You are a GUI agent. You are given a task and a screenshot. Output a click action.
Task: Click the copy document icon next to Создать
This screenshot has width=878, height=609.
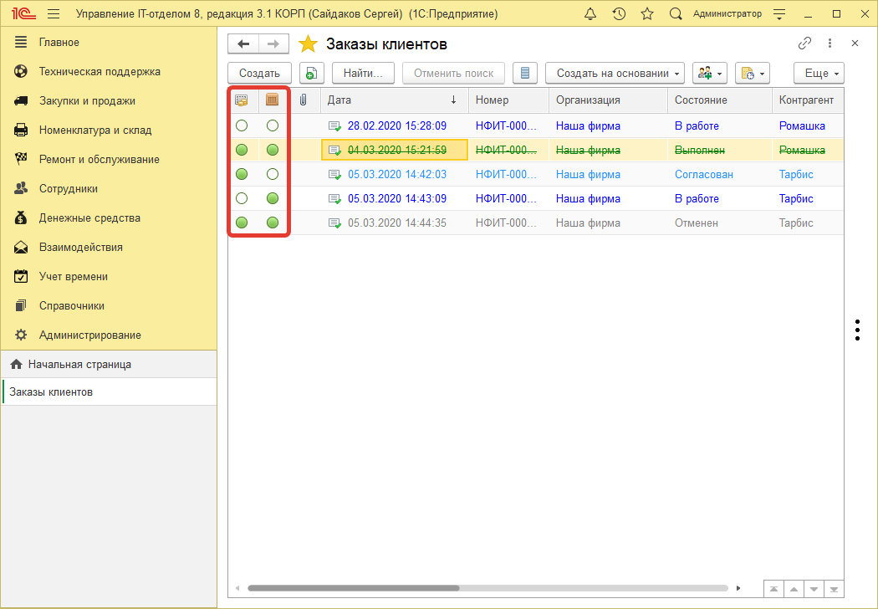(x=311, y=73)
